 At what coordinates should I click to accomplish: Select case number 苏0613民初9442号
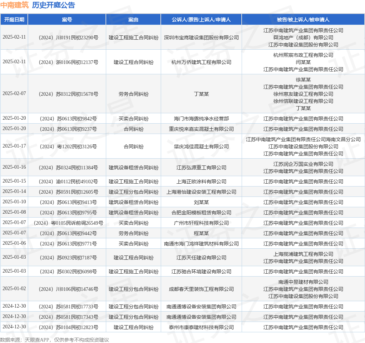pyautogui.click(x=68, y=234)
